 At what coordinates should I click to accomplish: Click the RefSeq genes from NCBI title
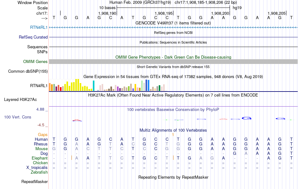[173, 33]
